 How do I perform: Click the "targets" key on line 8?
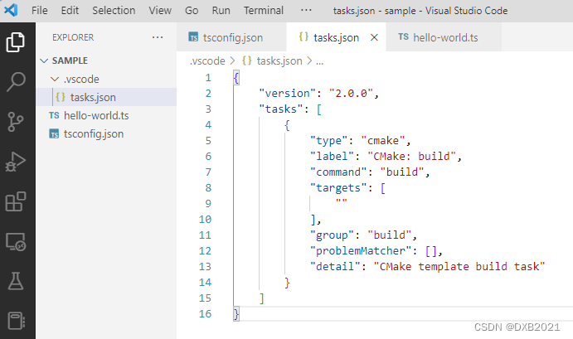click(338, 188)
